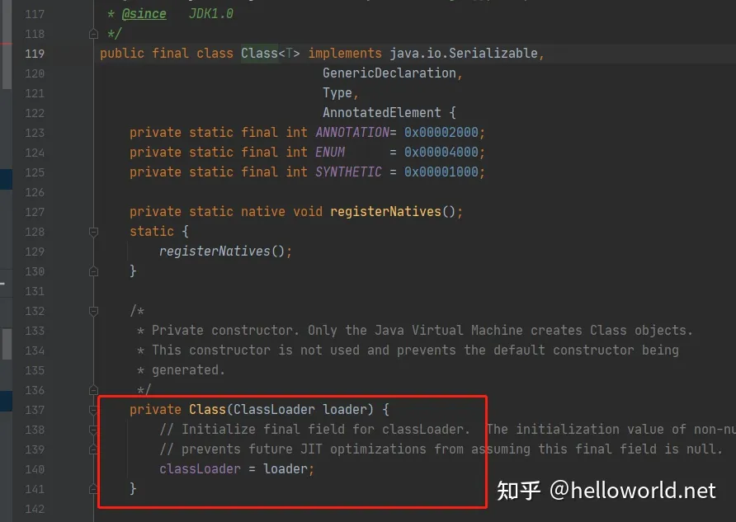Open the @since Javadoc tag link

[x=144, y=13]
